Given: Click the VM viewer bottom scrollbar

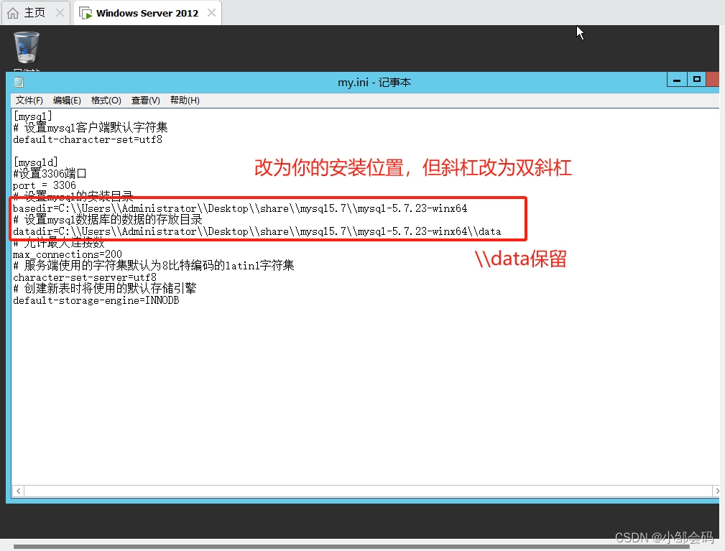Looking at the screenshot, I should click(351, 547).
